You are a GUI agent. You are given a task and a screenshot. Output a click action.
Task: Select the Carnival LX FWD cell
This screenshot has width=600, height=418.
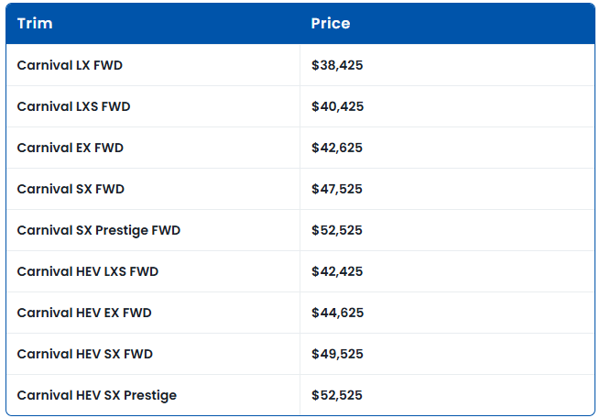70,66
